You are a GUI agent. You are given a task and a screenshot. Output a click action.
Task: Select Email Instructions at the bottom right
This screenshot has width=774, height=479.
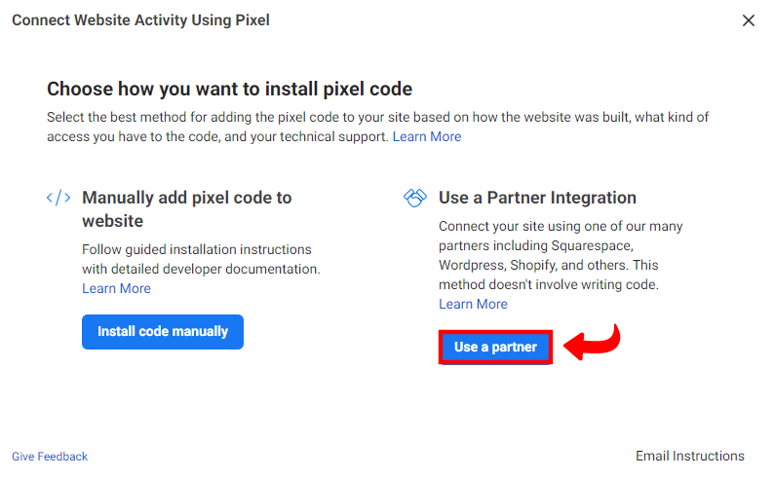689,456
